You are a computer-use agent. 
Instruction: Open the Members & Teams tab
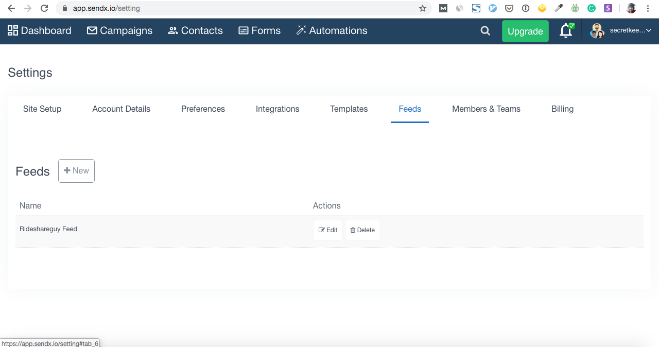pyautogui.click(x=486, y=109)
